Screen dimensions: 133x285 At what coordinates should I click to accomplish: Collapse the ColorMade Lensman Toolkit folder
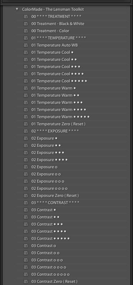[17, 9]
